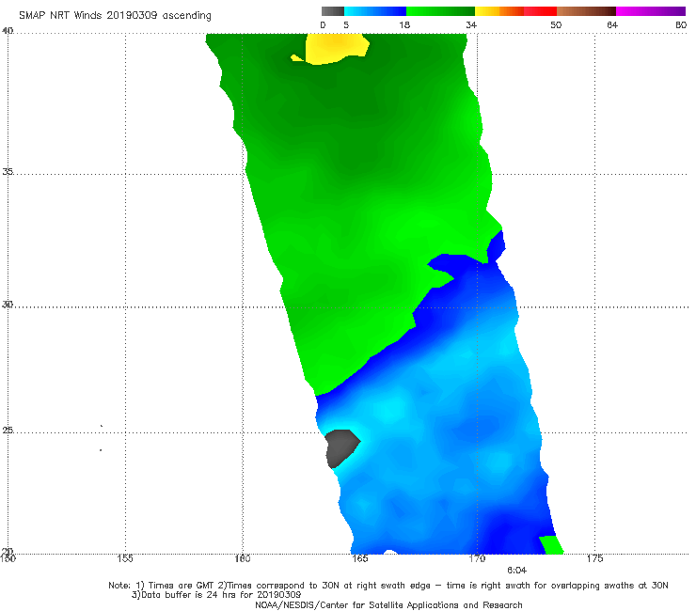696x611 pixels.
Task: Click the green segment of the color bar
Action: 440,11
